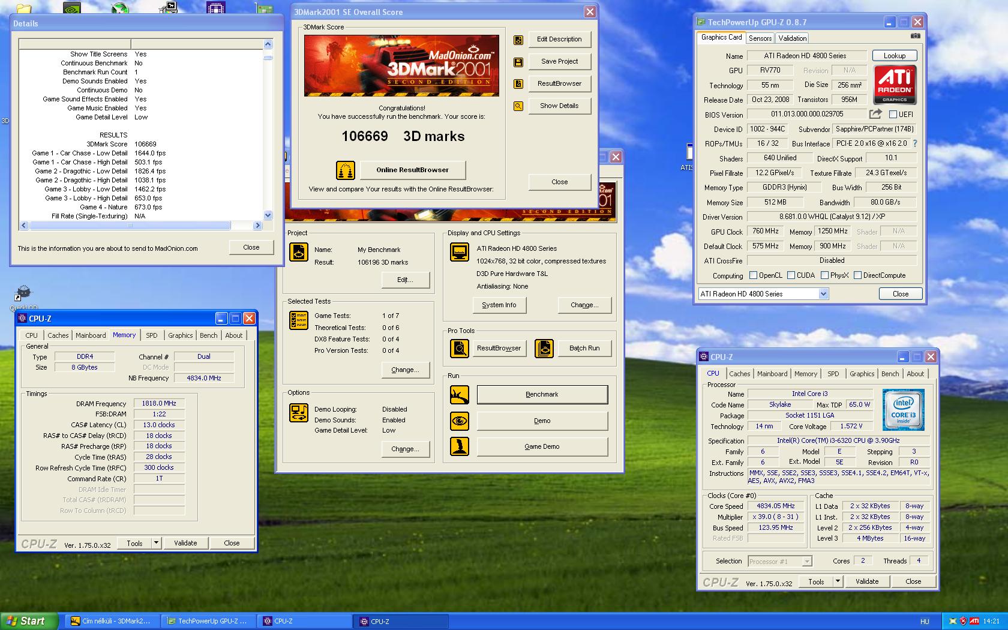Click the Selected Tests checklist icon
Image resolution: width=1008 pixels, height=630 pixels.
299,321
